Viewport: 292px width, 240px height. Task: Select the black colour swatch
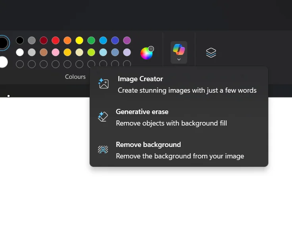[x=20, y=40]
